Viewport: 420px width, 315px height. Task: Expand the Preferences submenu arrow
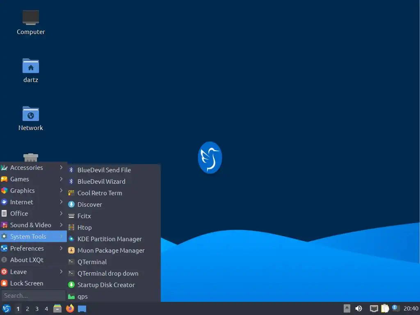[x=61, y=248]
